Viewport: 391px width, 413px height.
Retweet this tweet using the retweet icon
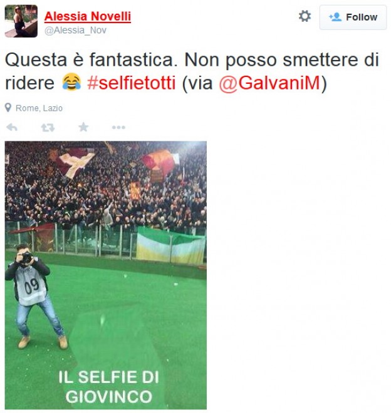coord(48,128)
